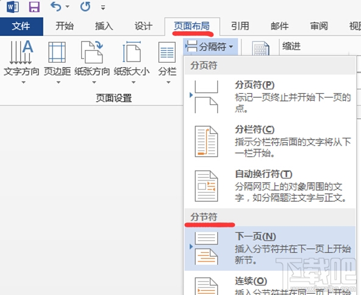This screenshot has height=295, width=361.
Task: Select 自动换行符(T) text wrapping break
Action: [270, 186]
